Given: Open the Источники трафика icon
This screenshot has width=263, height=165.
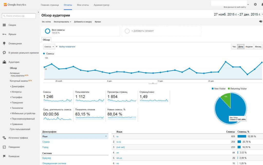Looking at the screenshot, I should pyautogui.click(x=4, y=138).
